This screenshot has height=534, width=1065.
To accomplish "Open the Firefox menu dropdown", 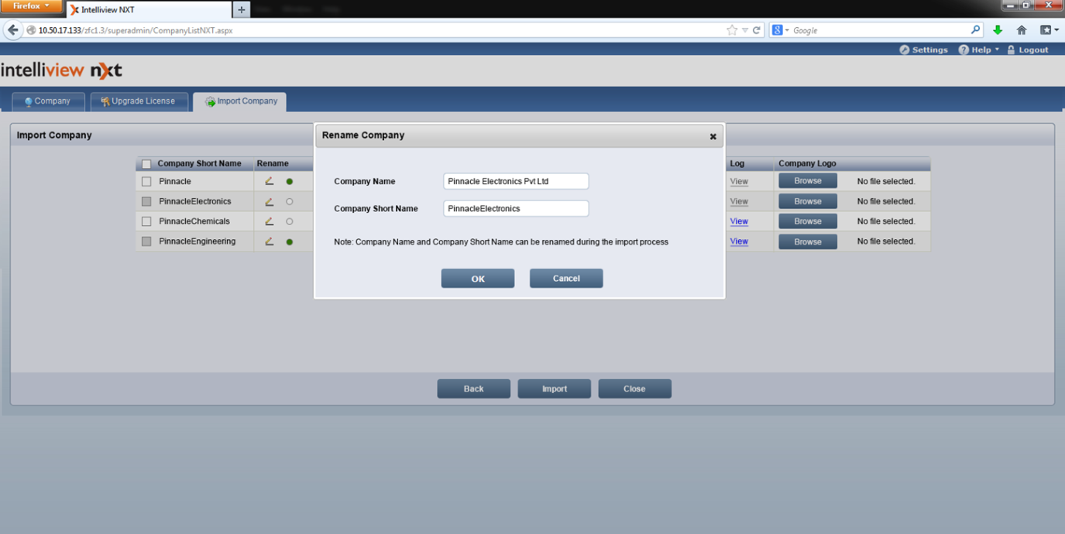I will (x=31, y=6).
